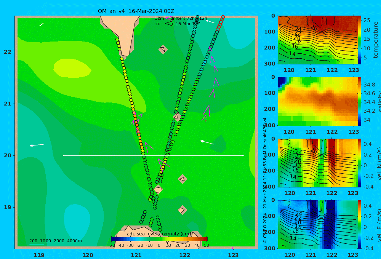Click the small island near 19.5°N 122°E
Image resolution: width=381 pixels, height=259 pixels.
pyautogui.click(x=182, y=179)
